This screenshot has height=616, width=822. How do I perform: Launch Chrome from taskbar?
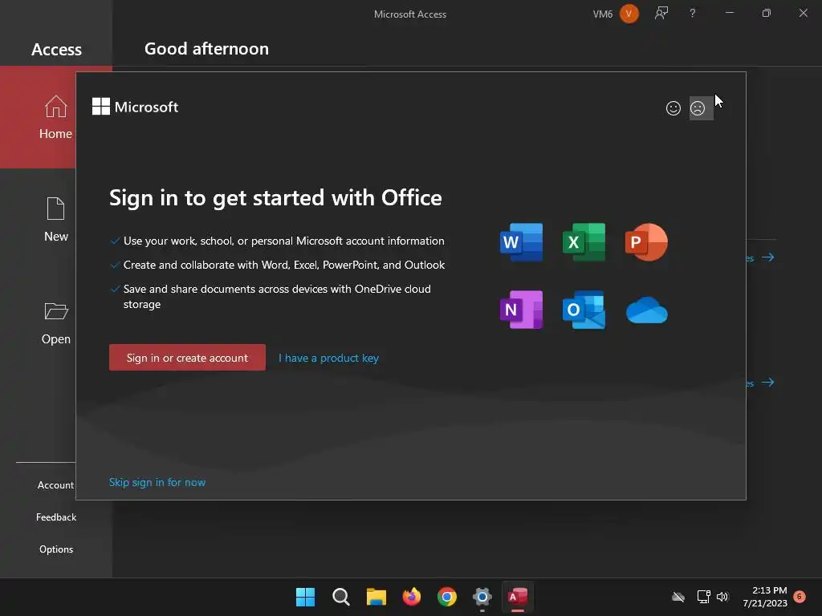click(446, 597)
